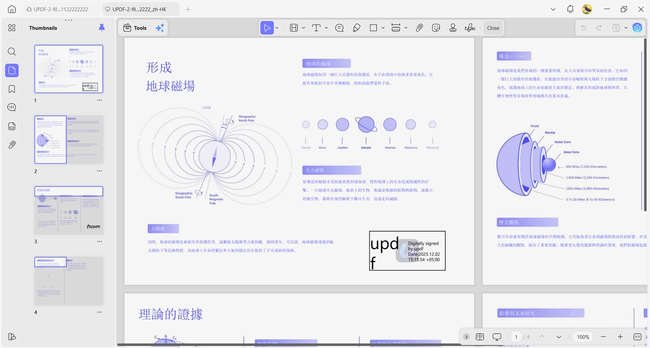Start slideshow presentation icon in bottom bar
Image resolution: width=650 pixels, height=348 pixels.
pos(497,337)
